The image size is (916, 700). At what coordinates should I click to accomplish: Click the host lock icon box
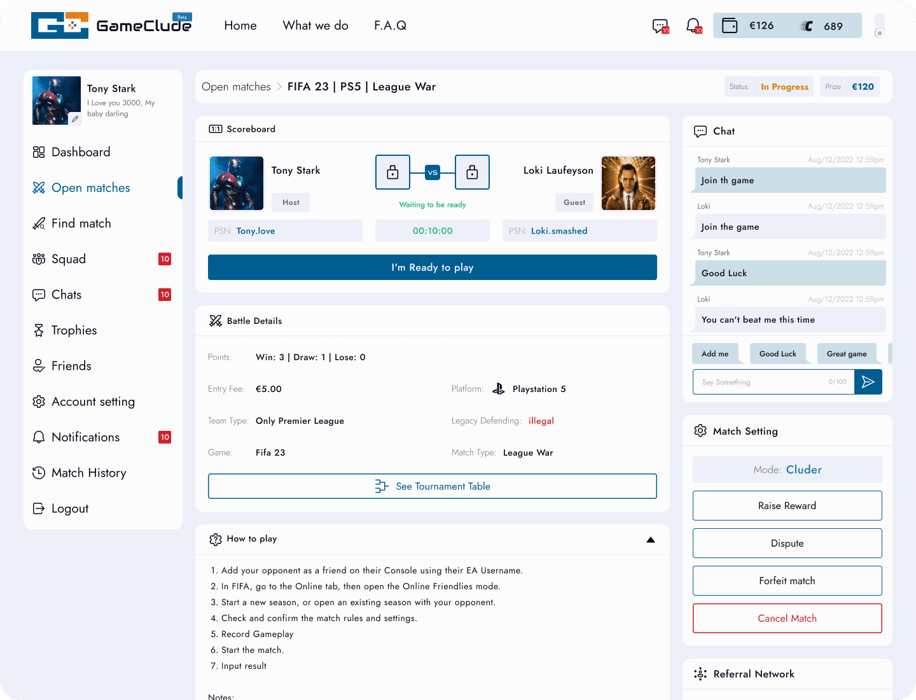tap(392, 172)
